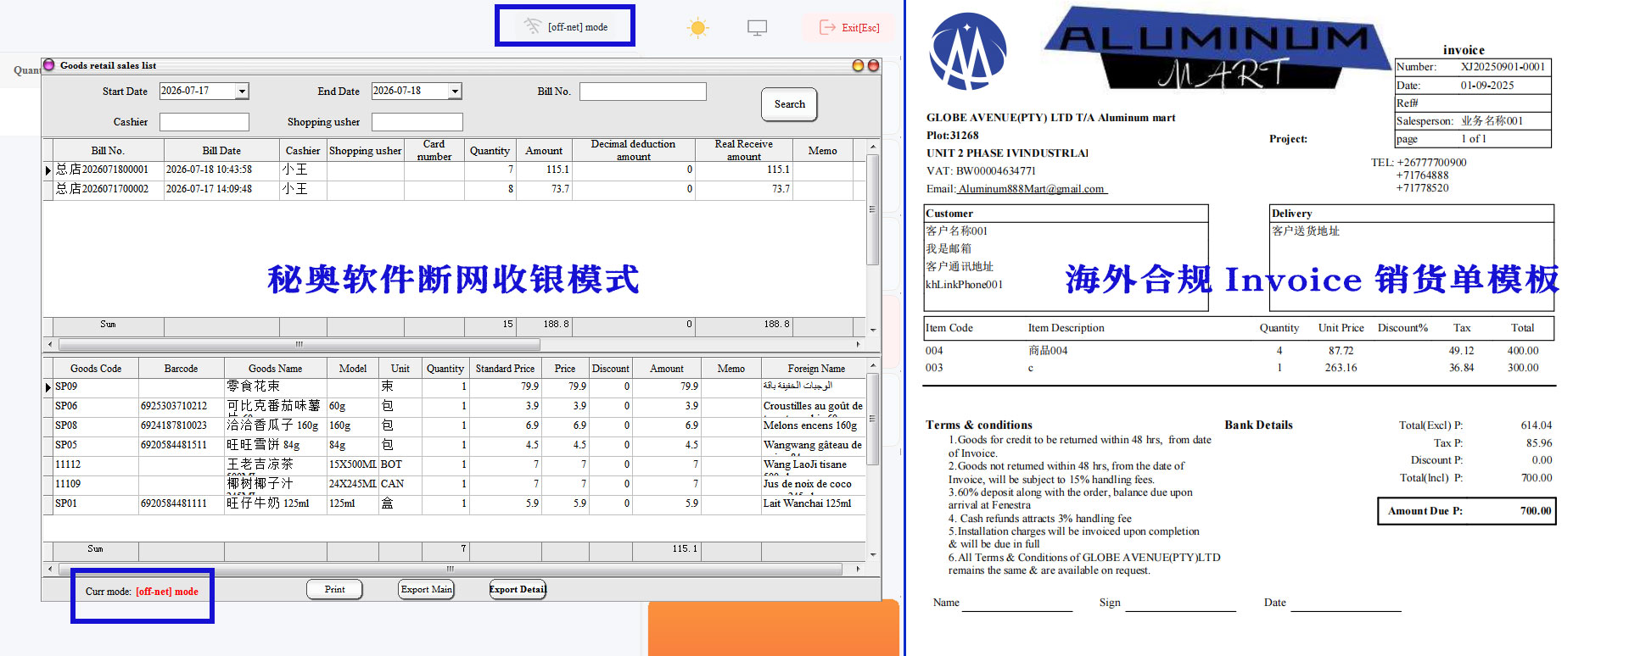Click the Goods retail sales list window icon
This screenshot has height=656, width=1629.
(x=49, y=65)
